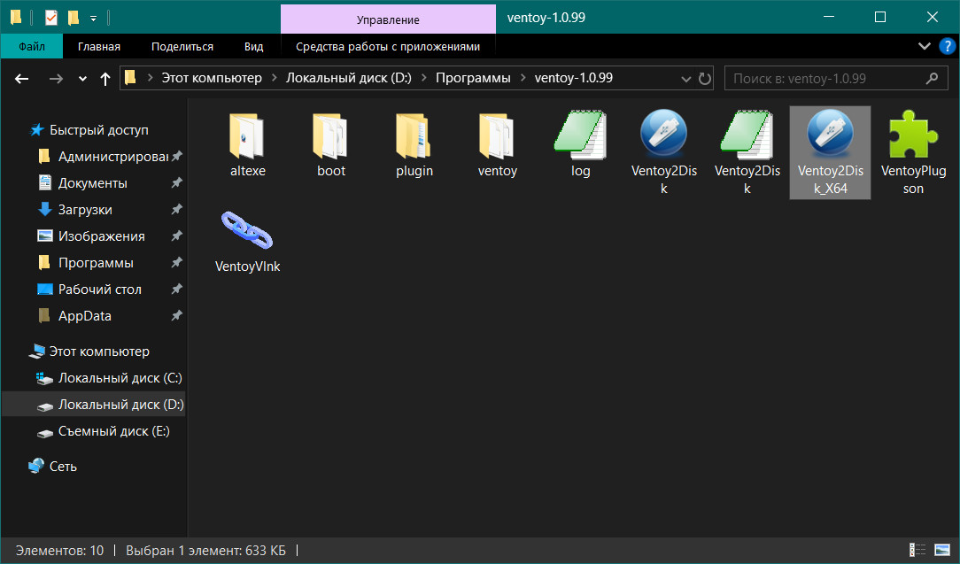Screen dimensions: 960x564
Task: Click the New folder quick access icon
Action: pyautogui.click(x=74, y=18)
